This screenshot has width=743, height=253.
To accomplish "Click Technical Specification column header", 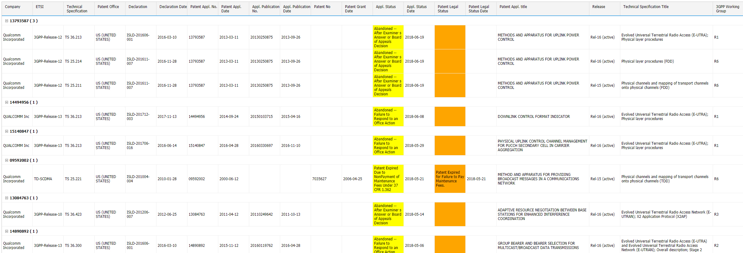I will (79, 9).
